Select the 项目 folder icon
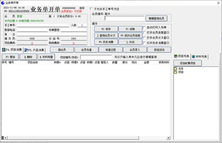This screenshot has width=222, height=143. (175, 72)
